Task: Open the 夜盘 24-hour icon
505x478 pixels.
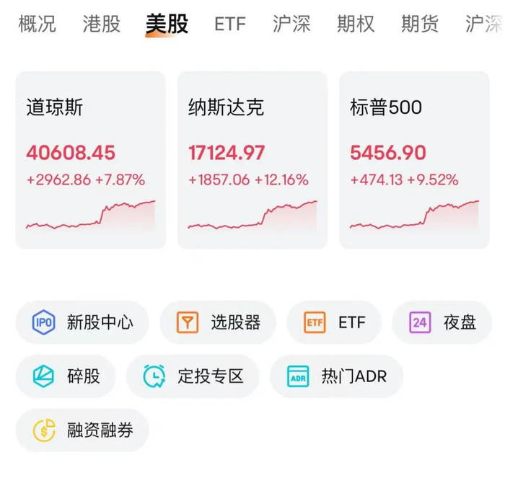Action: pos(420,322)
